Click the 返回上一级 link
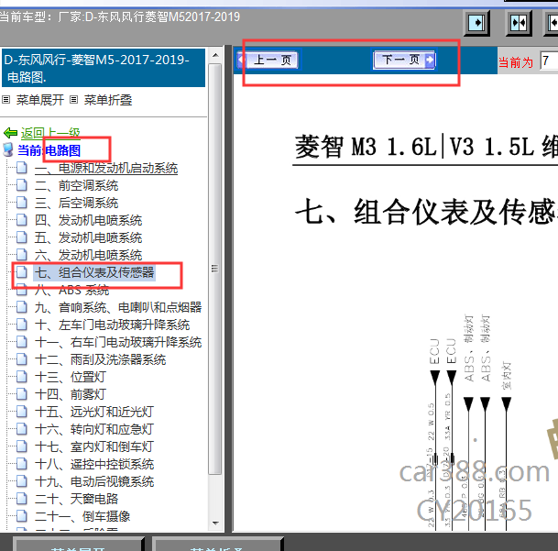The width and height of the screenshot is (558, 551). coord(50,133)
